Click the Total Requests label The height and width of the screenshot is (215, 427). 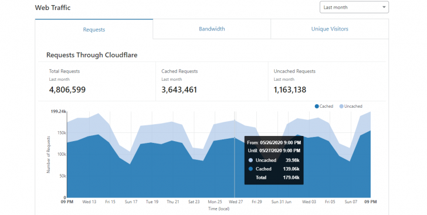click(65, 71)
